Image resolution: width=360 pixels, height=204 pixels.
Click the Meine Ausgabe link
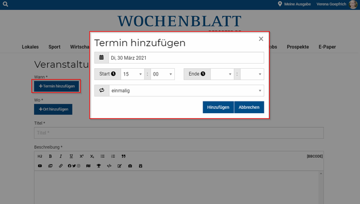(x=298, y=4)
